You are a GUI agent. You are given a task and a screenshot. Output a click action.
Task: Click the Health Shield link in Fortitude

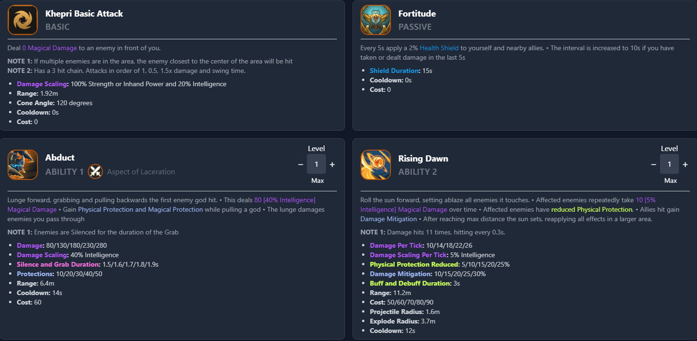point(439,48)
